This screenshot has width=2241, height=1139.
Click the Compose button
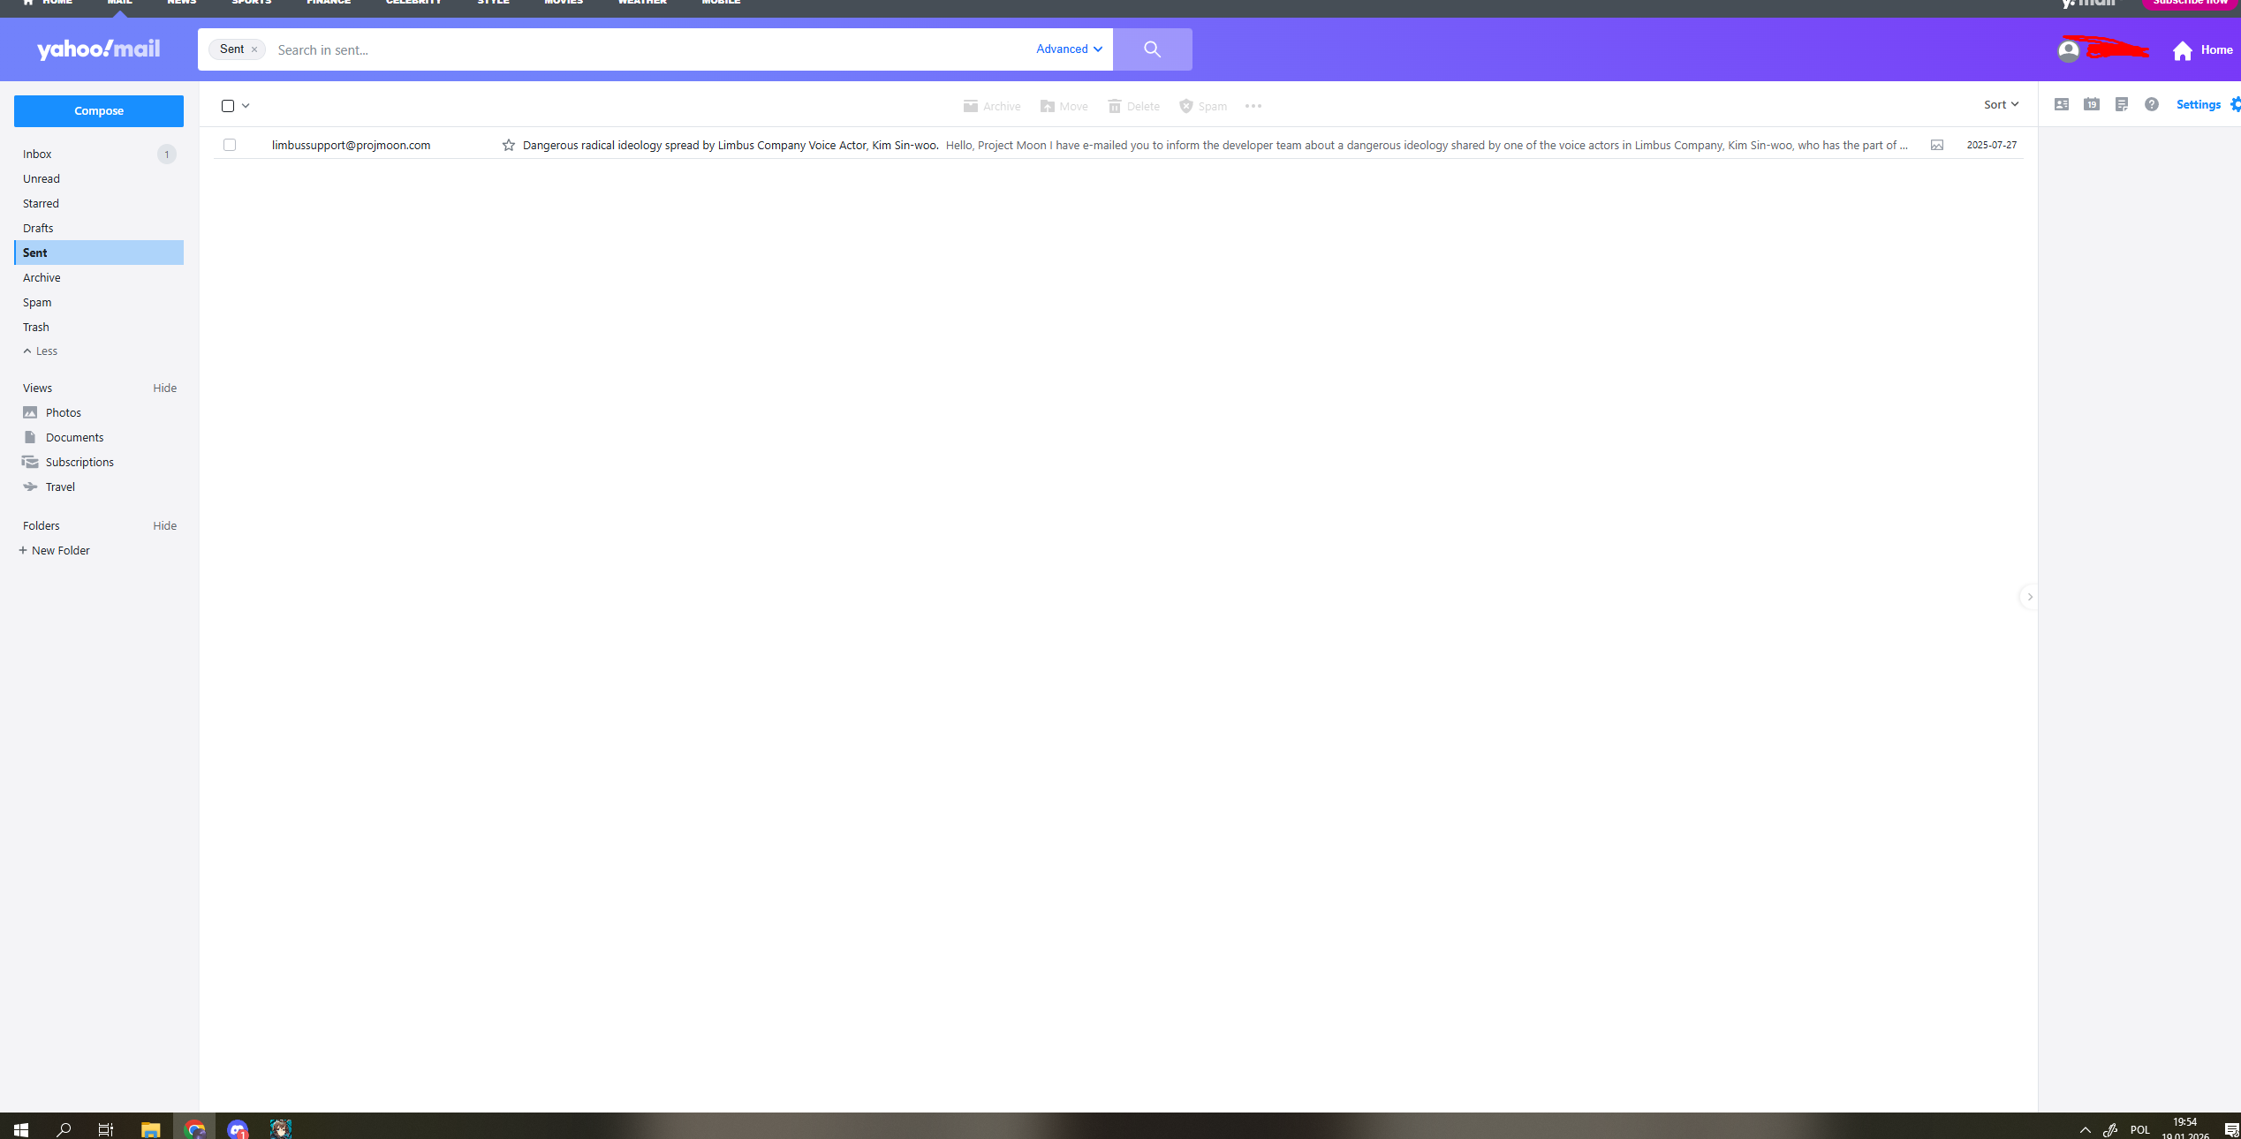coord(99,111)
